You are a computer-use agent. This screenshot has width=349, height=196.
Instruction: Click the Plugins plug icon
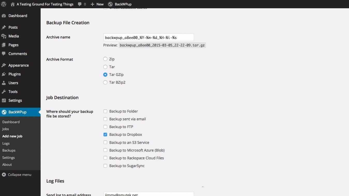[4, 74]
